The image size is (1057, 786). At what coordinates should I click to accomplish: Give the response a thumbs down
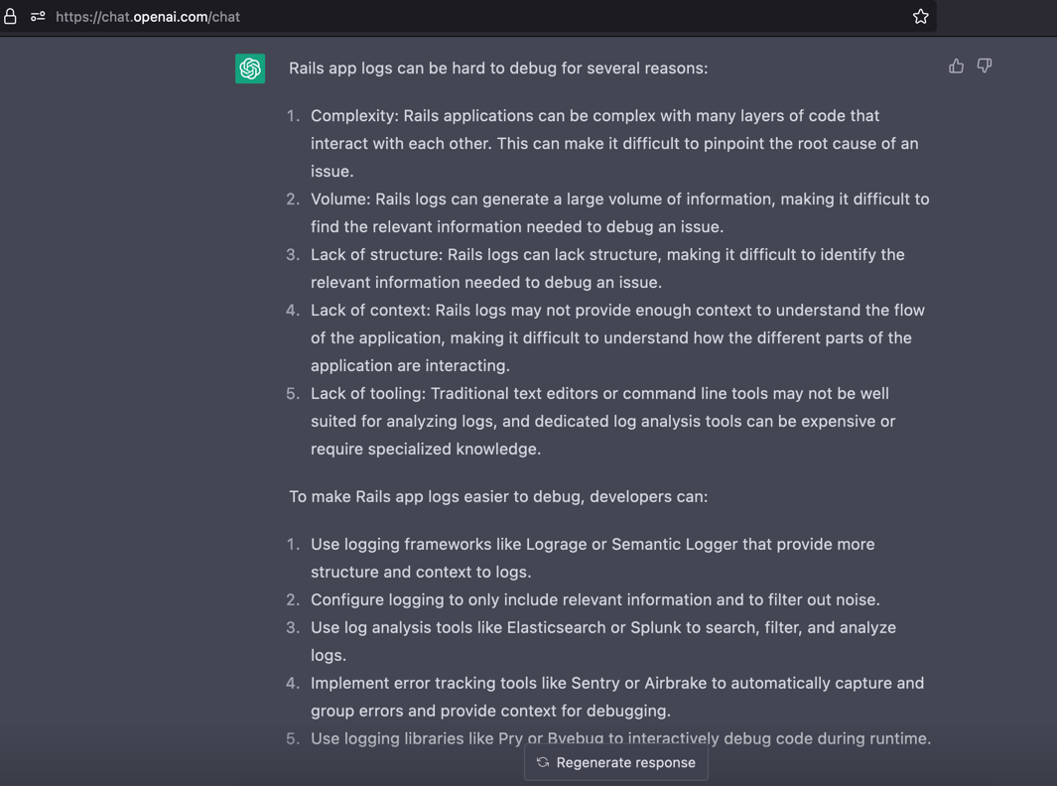coord(985,66)
